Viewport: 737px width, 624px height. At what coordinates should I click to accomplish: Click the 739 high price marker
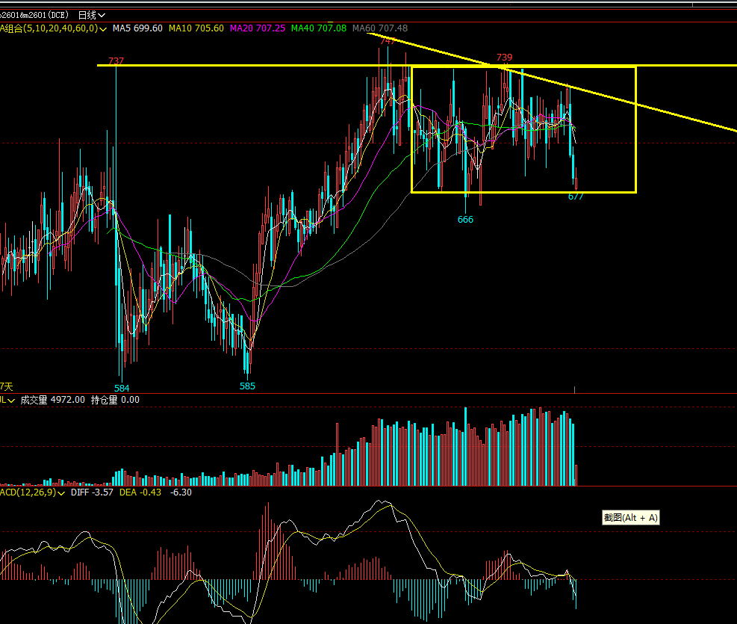(505, 58)
